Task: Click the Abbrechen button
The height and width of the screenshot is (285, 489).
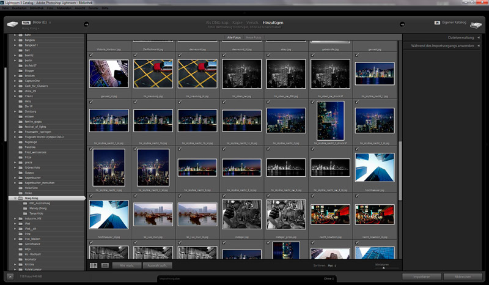Action: 463,276
